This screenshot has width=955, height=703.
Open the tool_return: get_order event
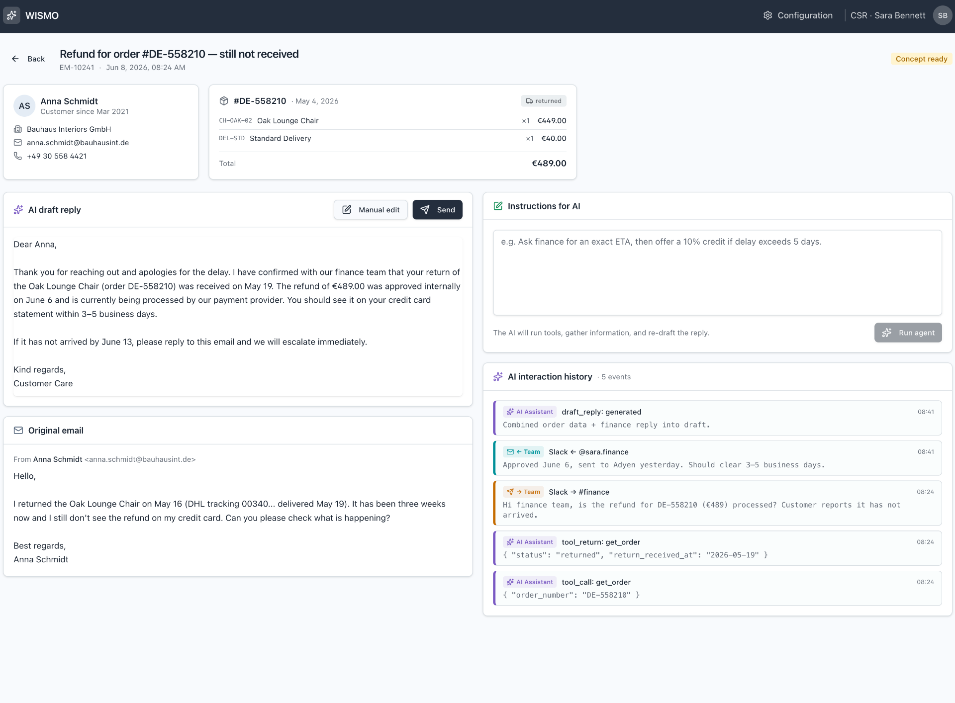click(x=717, y=548)
